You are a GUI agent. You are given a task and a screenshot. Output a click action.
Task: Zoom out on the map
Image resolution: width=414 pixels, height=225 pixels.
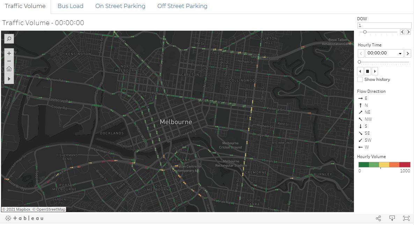pos(8,61)
